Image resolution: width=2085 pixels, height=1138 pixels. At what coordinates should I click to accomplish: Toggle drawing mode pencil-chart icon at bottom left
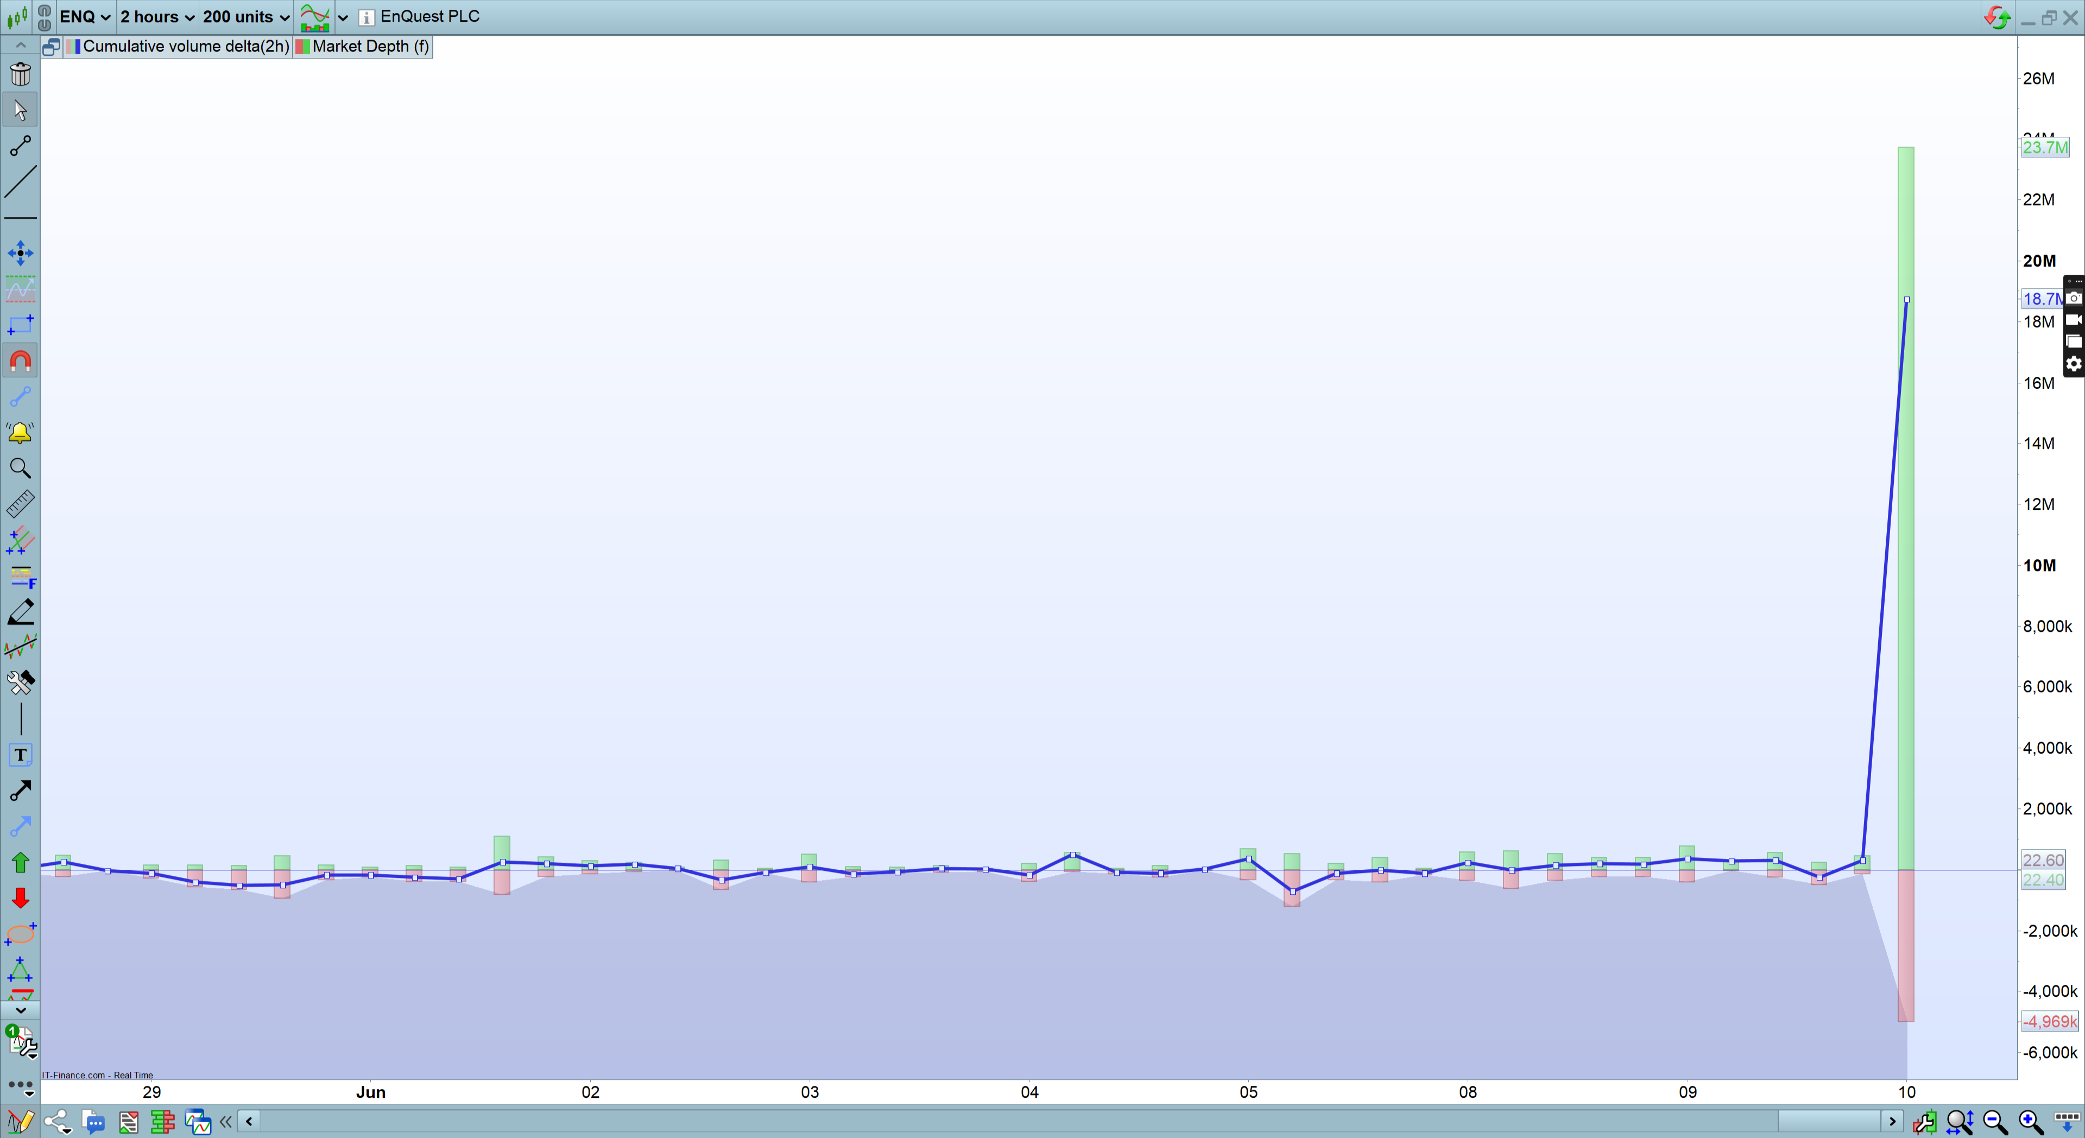click(x=20, y=1121)
